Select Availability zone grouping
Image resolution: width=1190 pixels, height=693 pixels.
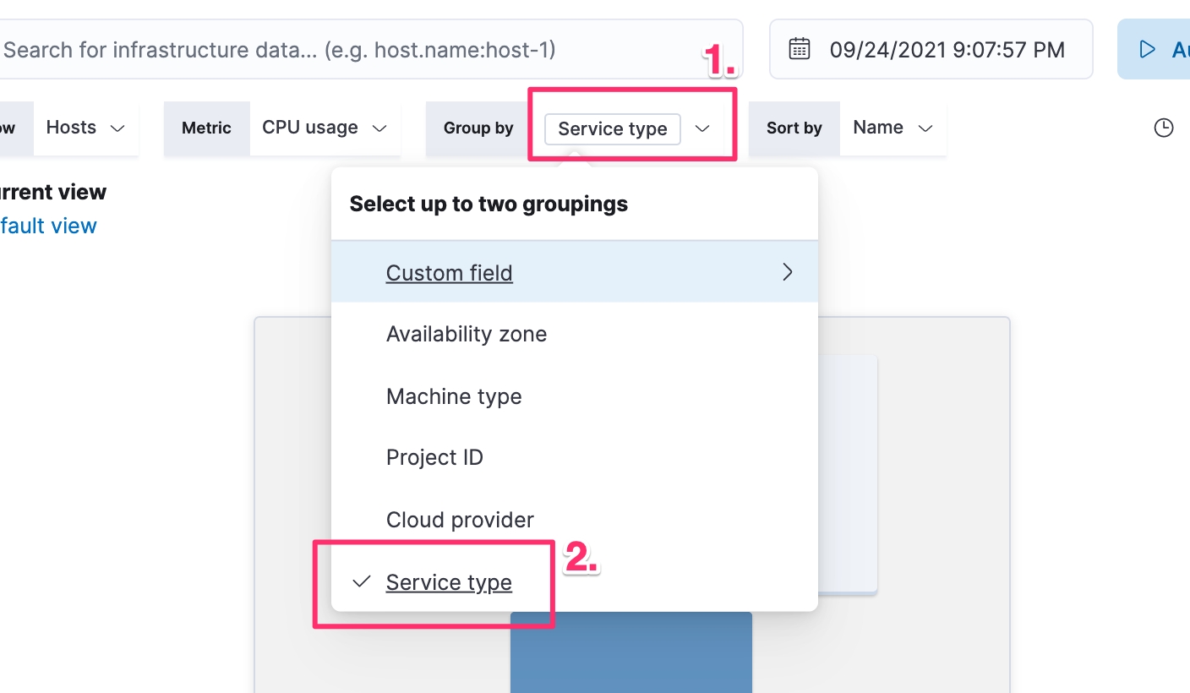[x=575, y=334]
